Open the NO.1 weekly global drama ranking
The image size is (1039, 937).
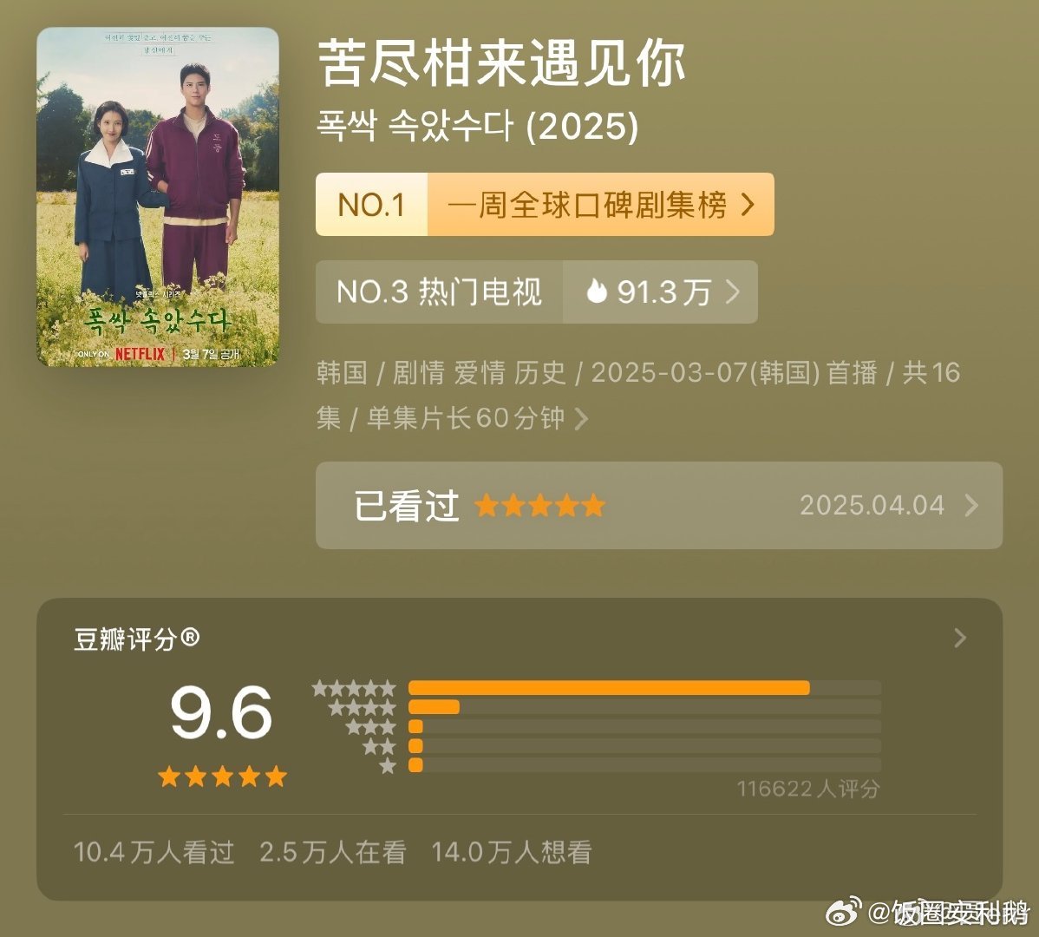click(545, 204)
